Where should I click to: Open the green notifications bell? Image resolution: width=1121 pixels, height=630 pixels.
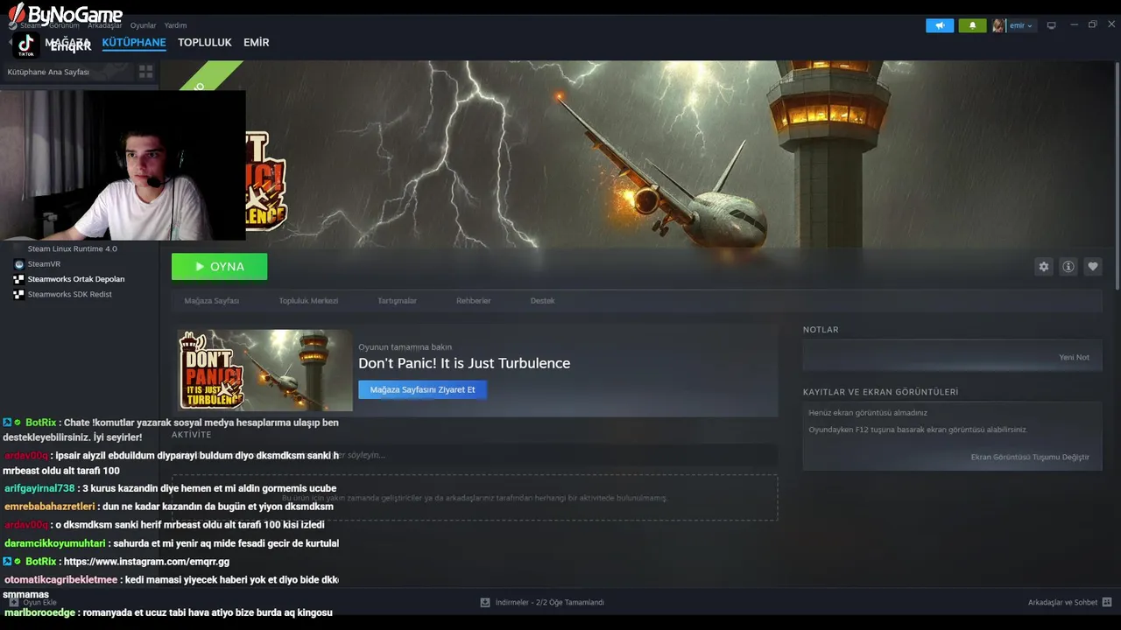click(x=972, y=25)
